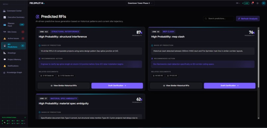Click the Basis of Prediction icon in MEP clash card

coord(152,45)
